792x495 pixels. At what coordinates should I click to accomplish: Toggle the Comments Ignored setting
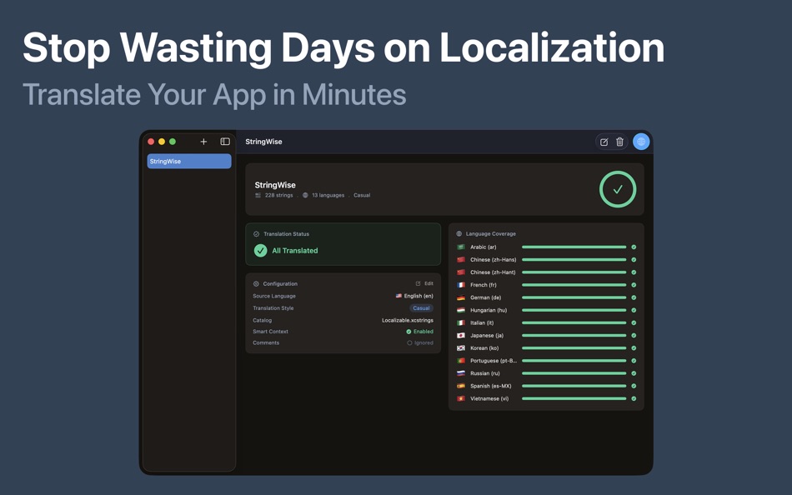pyautogui.click(x=420, y=342)
